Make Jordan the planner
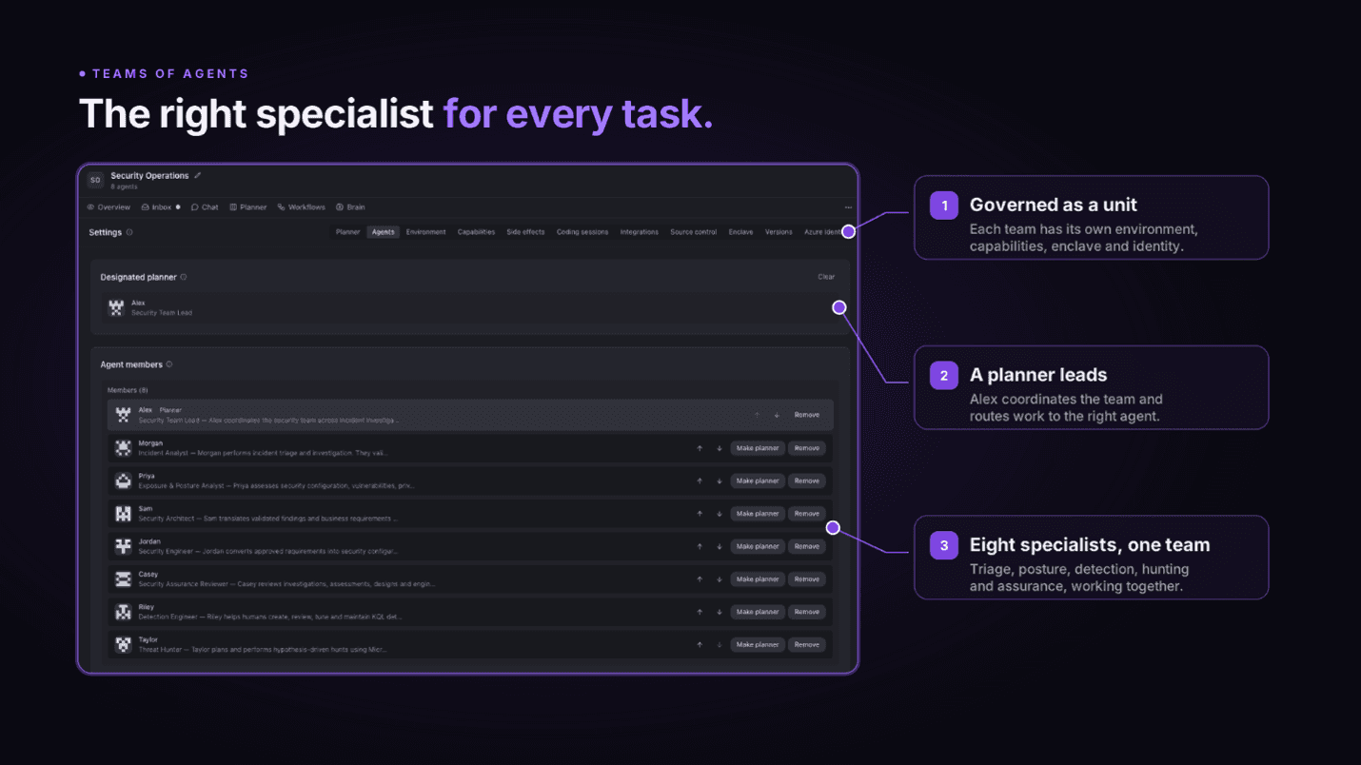 click(x=758, y=546)
